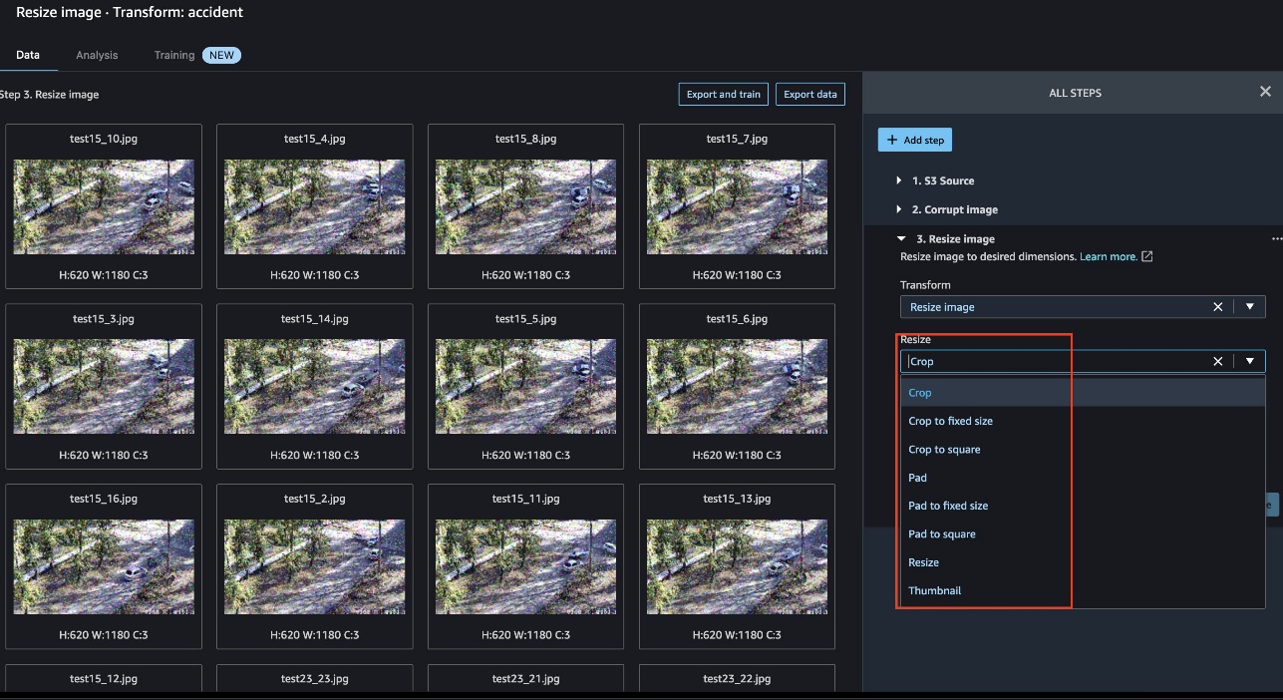Click the test23_22.jpg file name
This screenshot has height=700, width=1283.
[738, 678]
